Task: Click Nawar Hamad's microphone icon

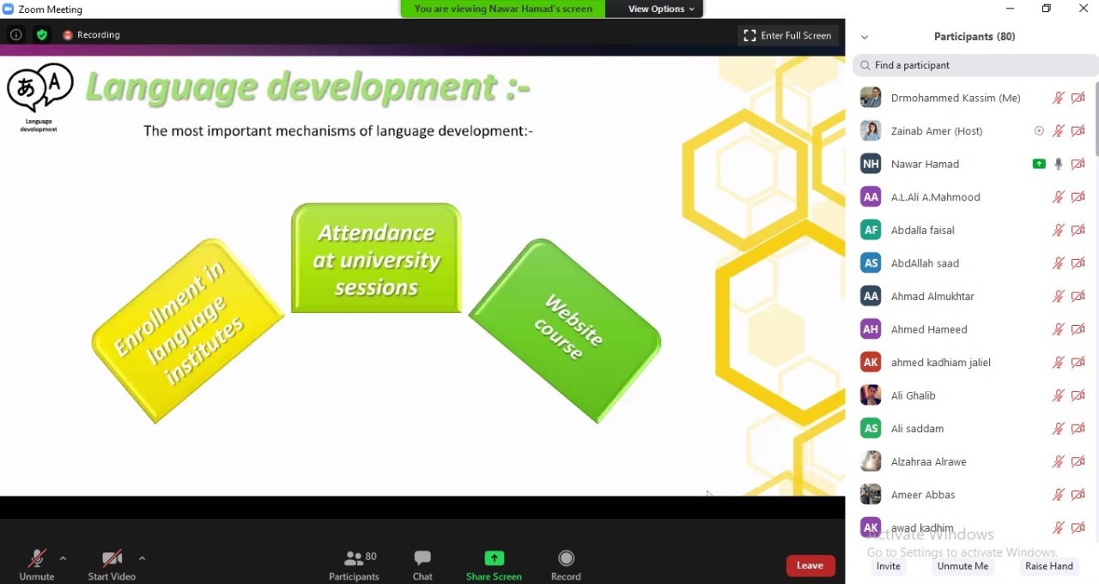Action: (1059, 164)
